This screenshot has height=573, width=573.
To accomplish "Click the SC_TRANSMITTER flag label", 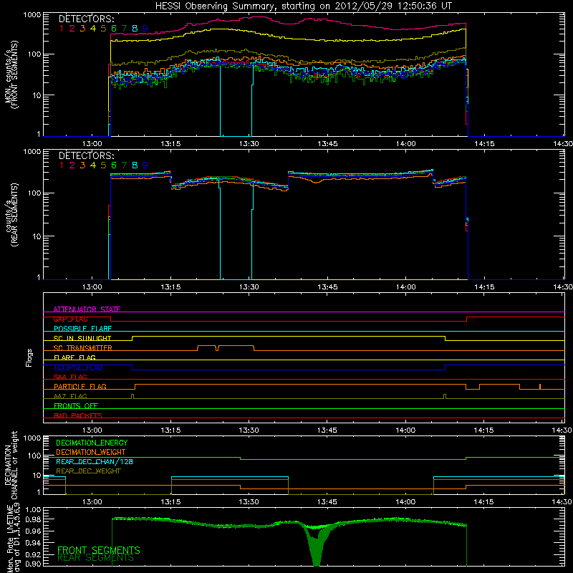I will tap(83, 348).
